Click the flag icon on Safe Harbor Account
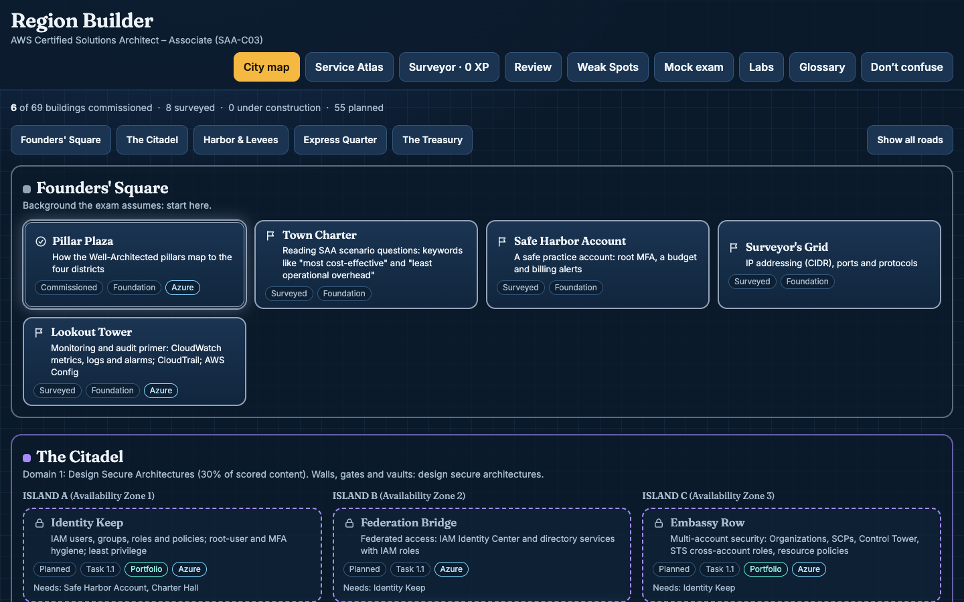Screen dimensions: 964x602 (502, 241)
